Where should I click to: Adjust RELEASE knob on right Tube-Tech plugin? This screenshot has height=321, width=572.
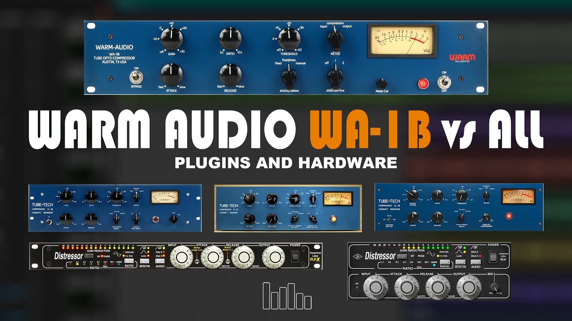(x=437, y=217)
